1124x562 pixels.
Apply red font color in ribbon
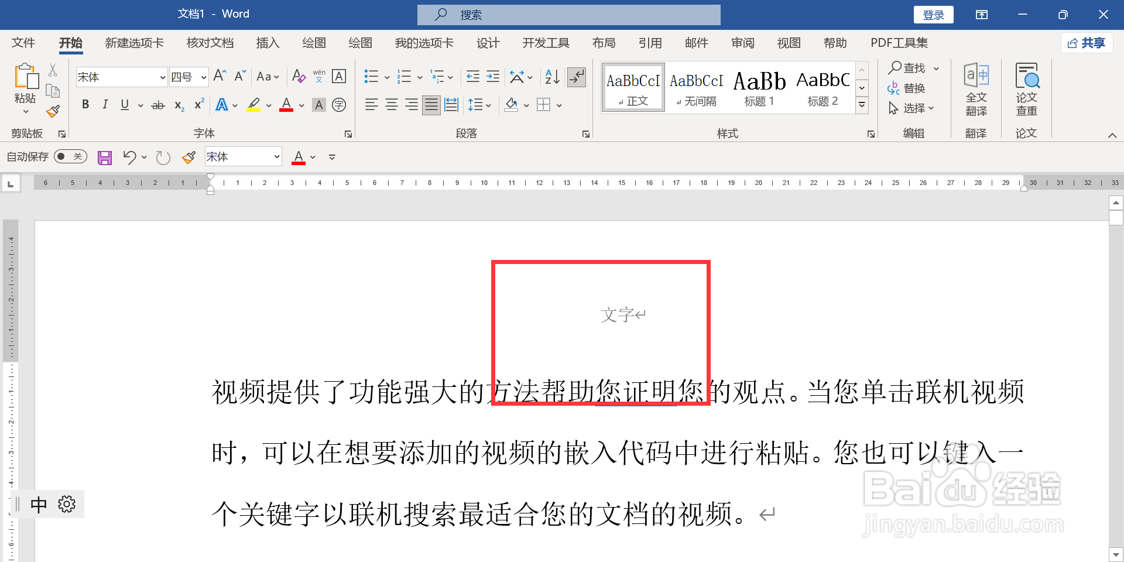coord(286,105)
